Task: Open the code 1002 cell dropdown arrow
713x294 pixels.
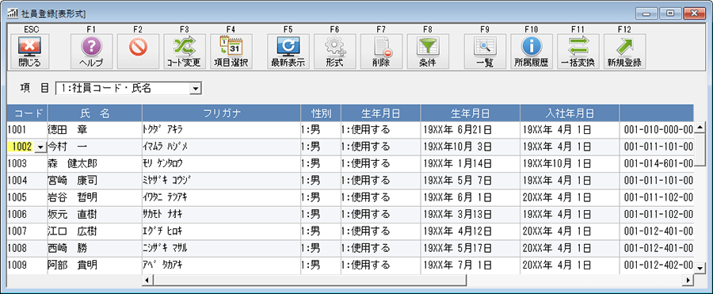Action: tap(40, 147)
